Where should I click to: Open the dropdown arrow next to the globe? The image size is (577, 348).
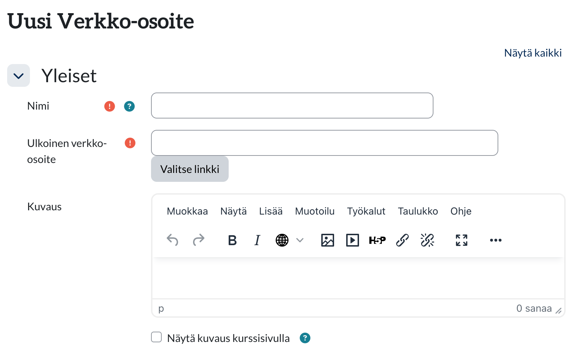300,241
